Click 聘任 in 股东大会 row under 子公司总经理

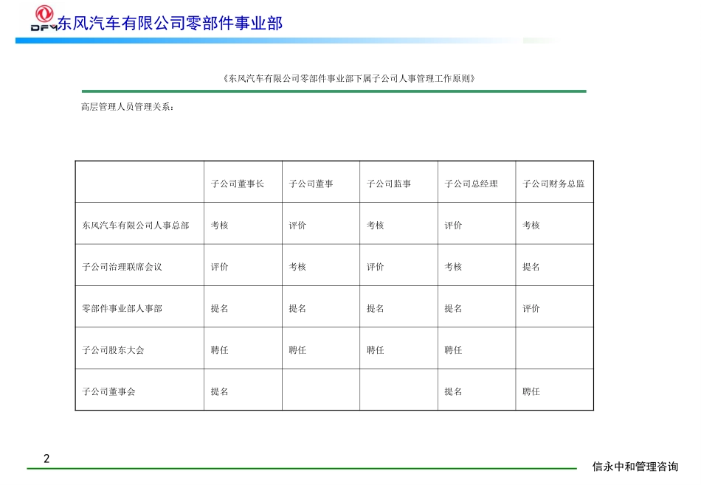453,349
